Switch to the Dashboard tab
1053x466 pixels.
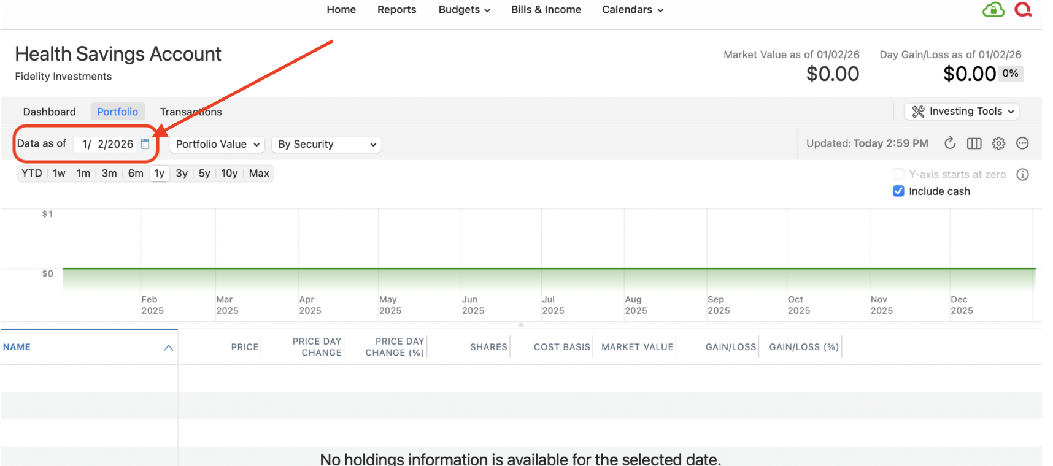click(x=50, y=112)
